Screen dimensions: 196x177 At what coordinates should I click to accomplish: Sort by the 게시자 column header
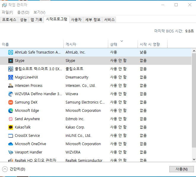(x=86, y=44)
